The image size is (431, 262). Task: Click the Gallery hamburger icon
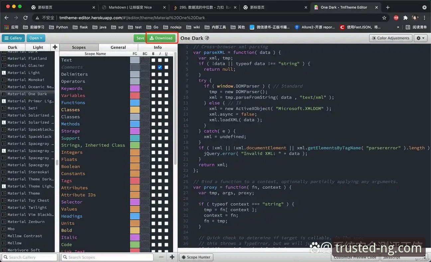[x=6, y=38]
